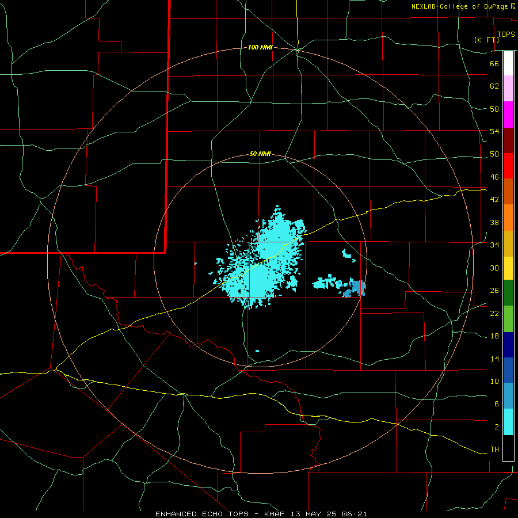This screenshot has height=518, width=518.
Task: Click the bright red legend swatch
Action: 508,166
